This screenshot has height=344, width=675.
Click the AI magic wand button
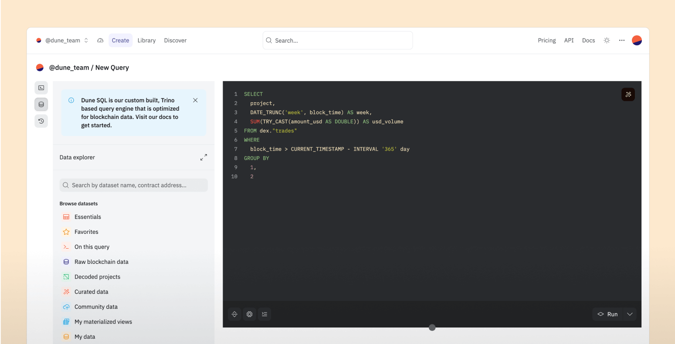tap(628, 94)
